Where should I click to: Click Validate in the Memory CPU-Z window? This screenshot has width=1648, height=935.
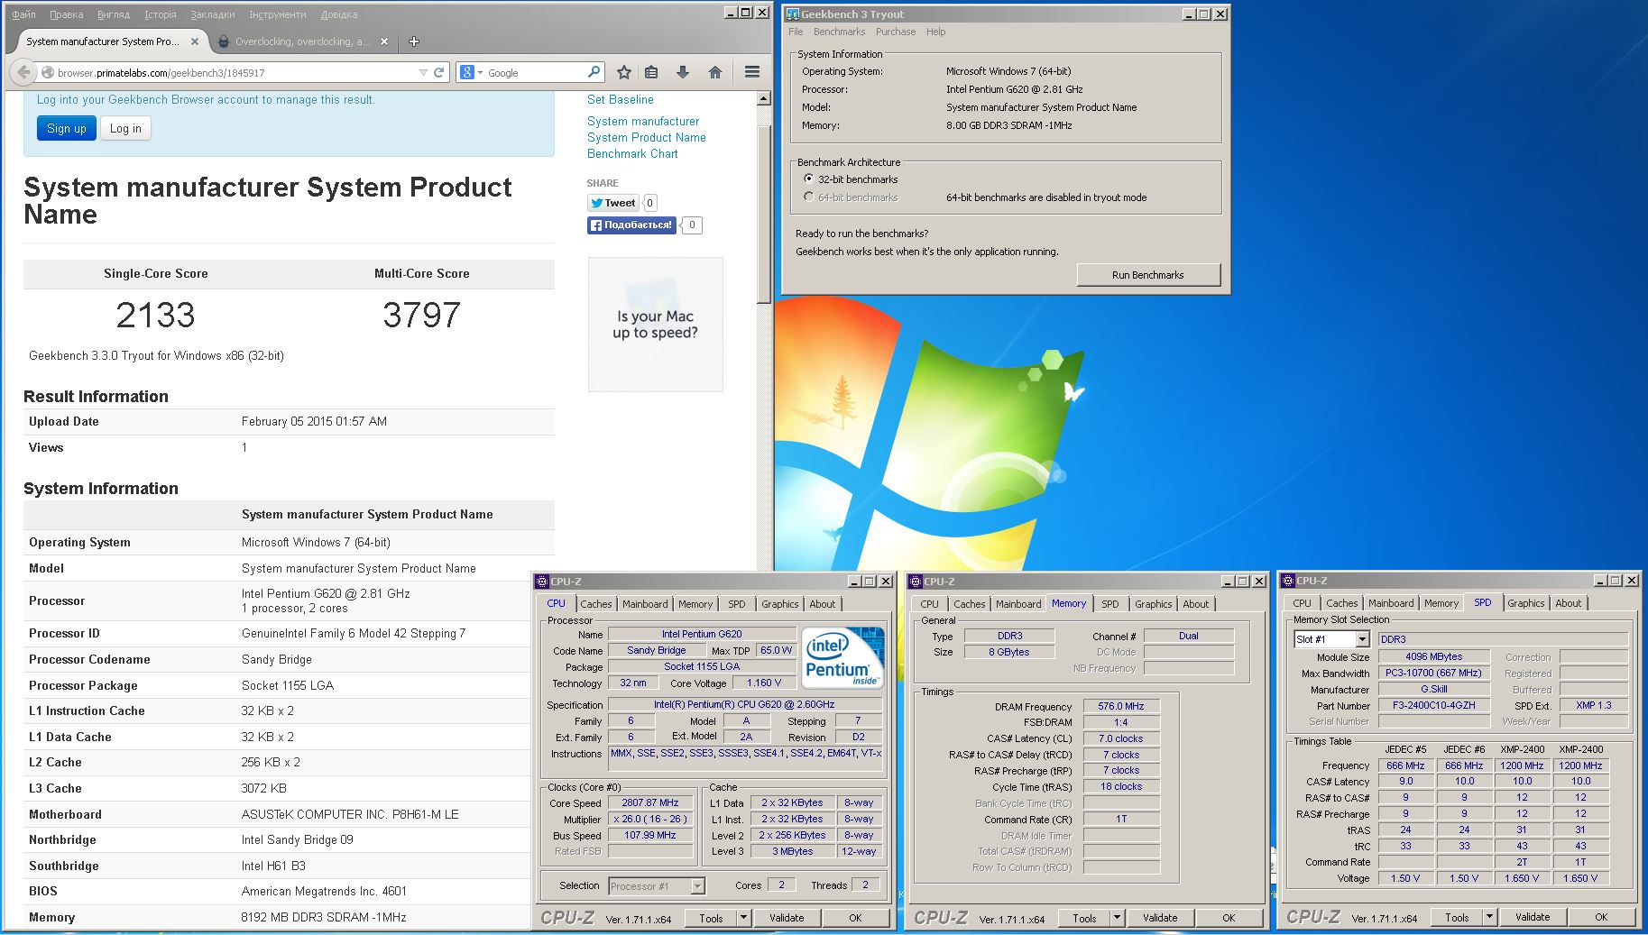(1160, 918)
